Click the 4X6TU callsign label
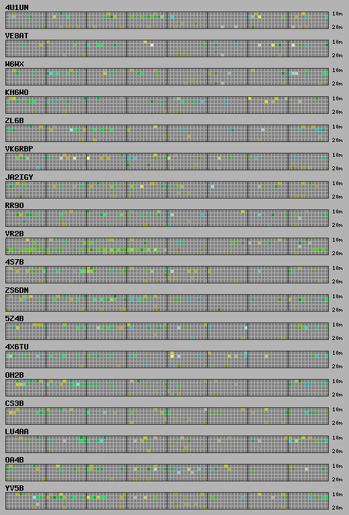 [x=17, y=347]
